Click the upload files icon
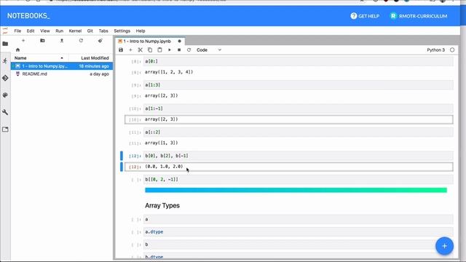This screenshot has height=262, width=466. coord(62,41)
